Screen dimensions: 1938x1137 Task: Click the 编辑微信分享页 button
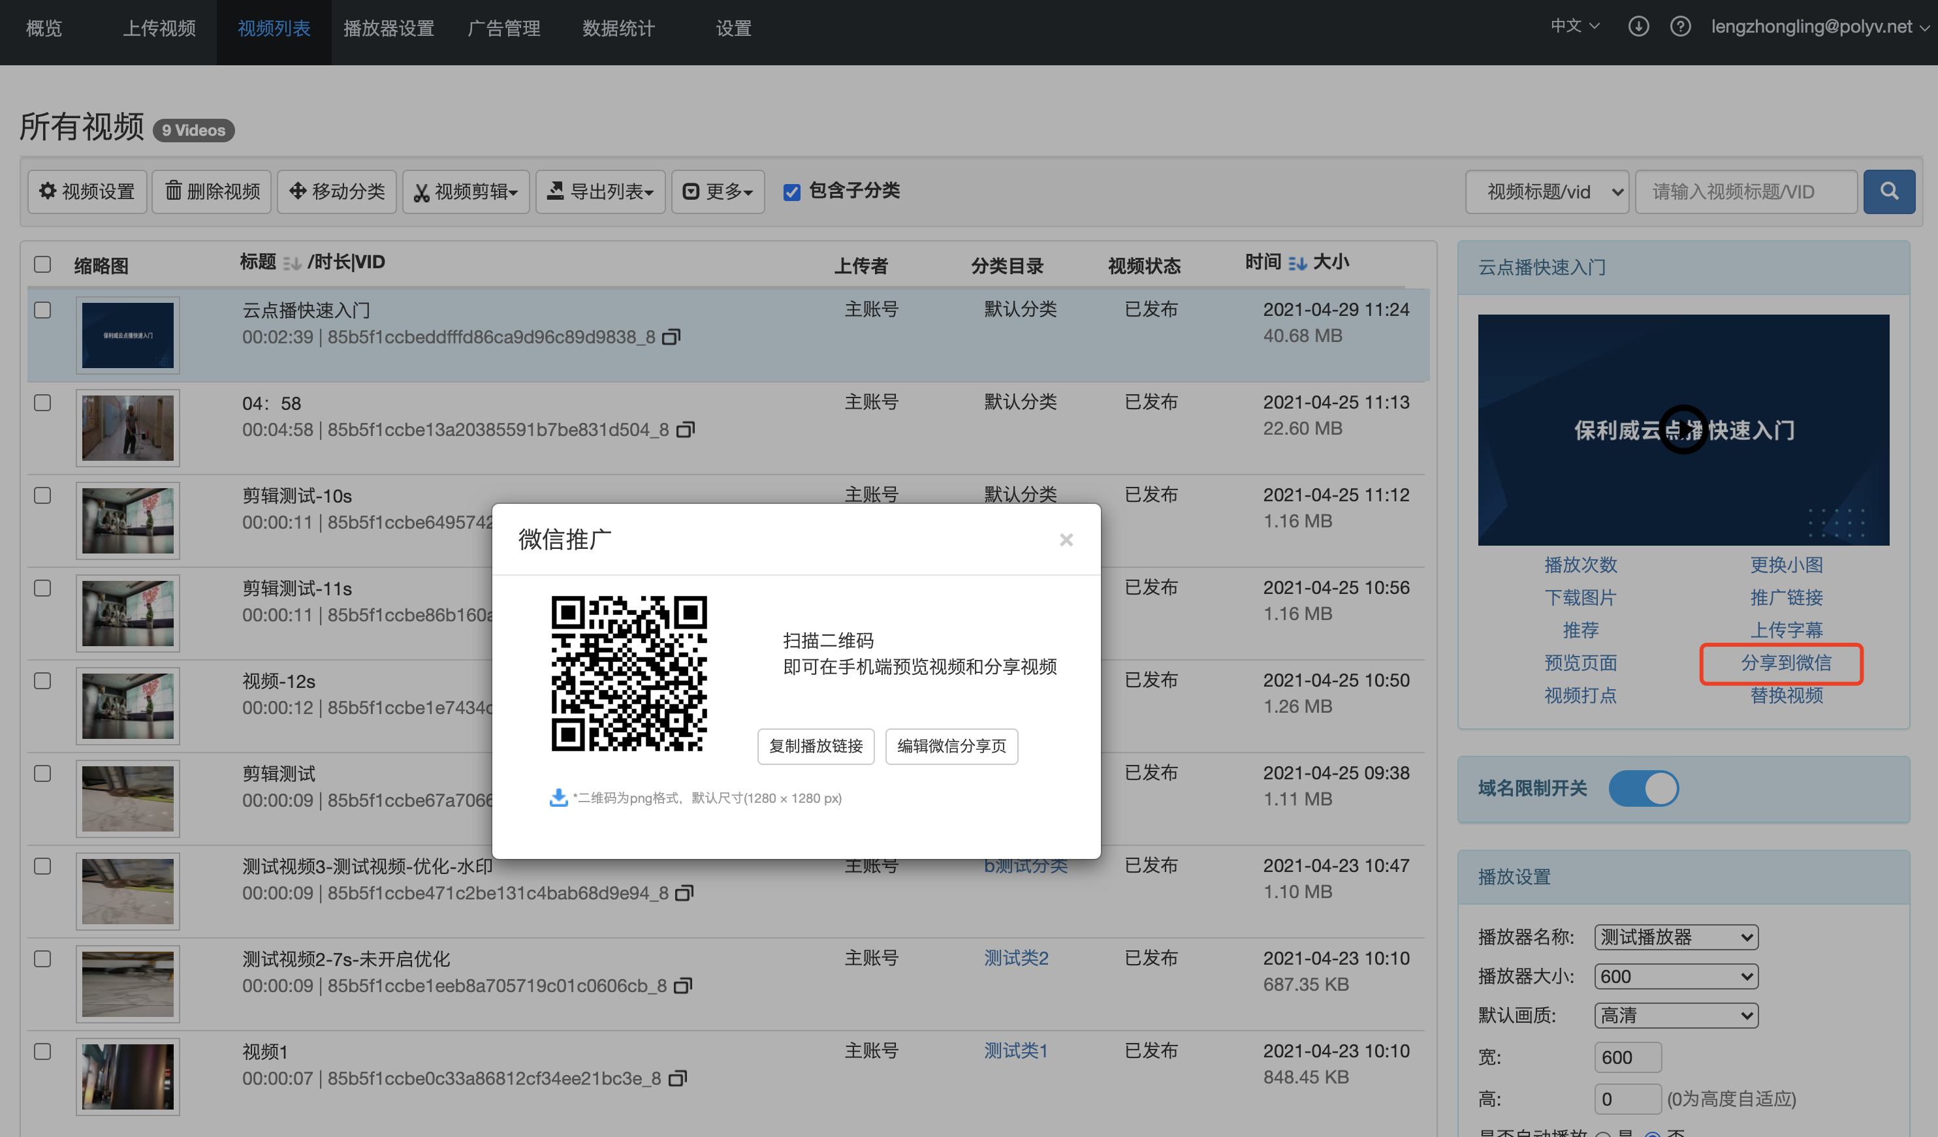[951, 747]
